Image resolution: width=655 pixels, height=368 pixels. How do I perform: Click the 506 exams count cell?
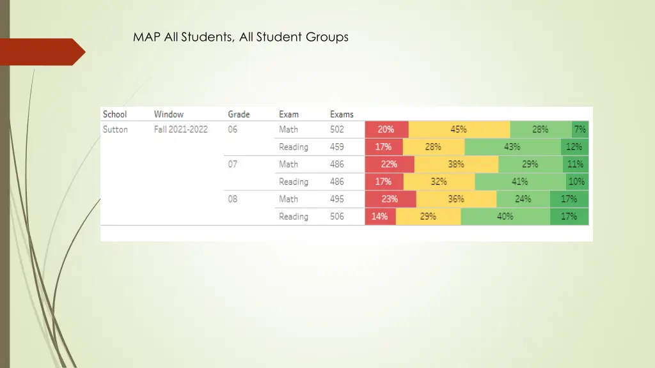coord(337,217)
